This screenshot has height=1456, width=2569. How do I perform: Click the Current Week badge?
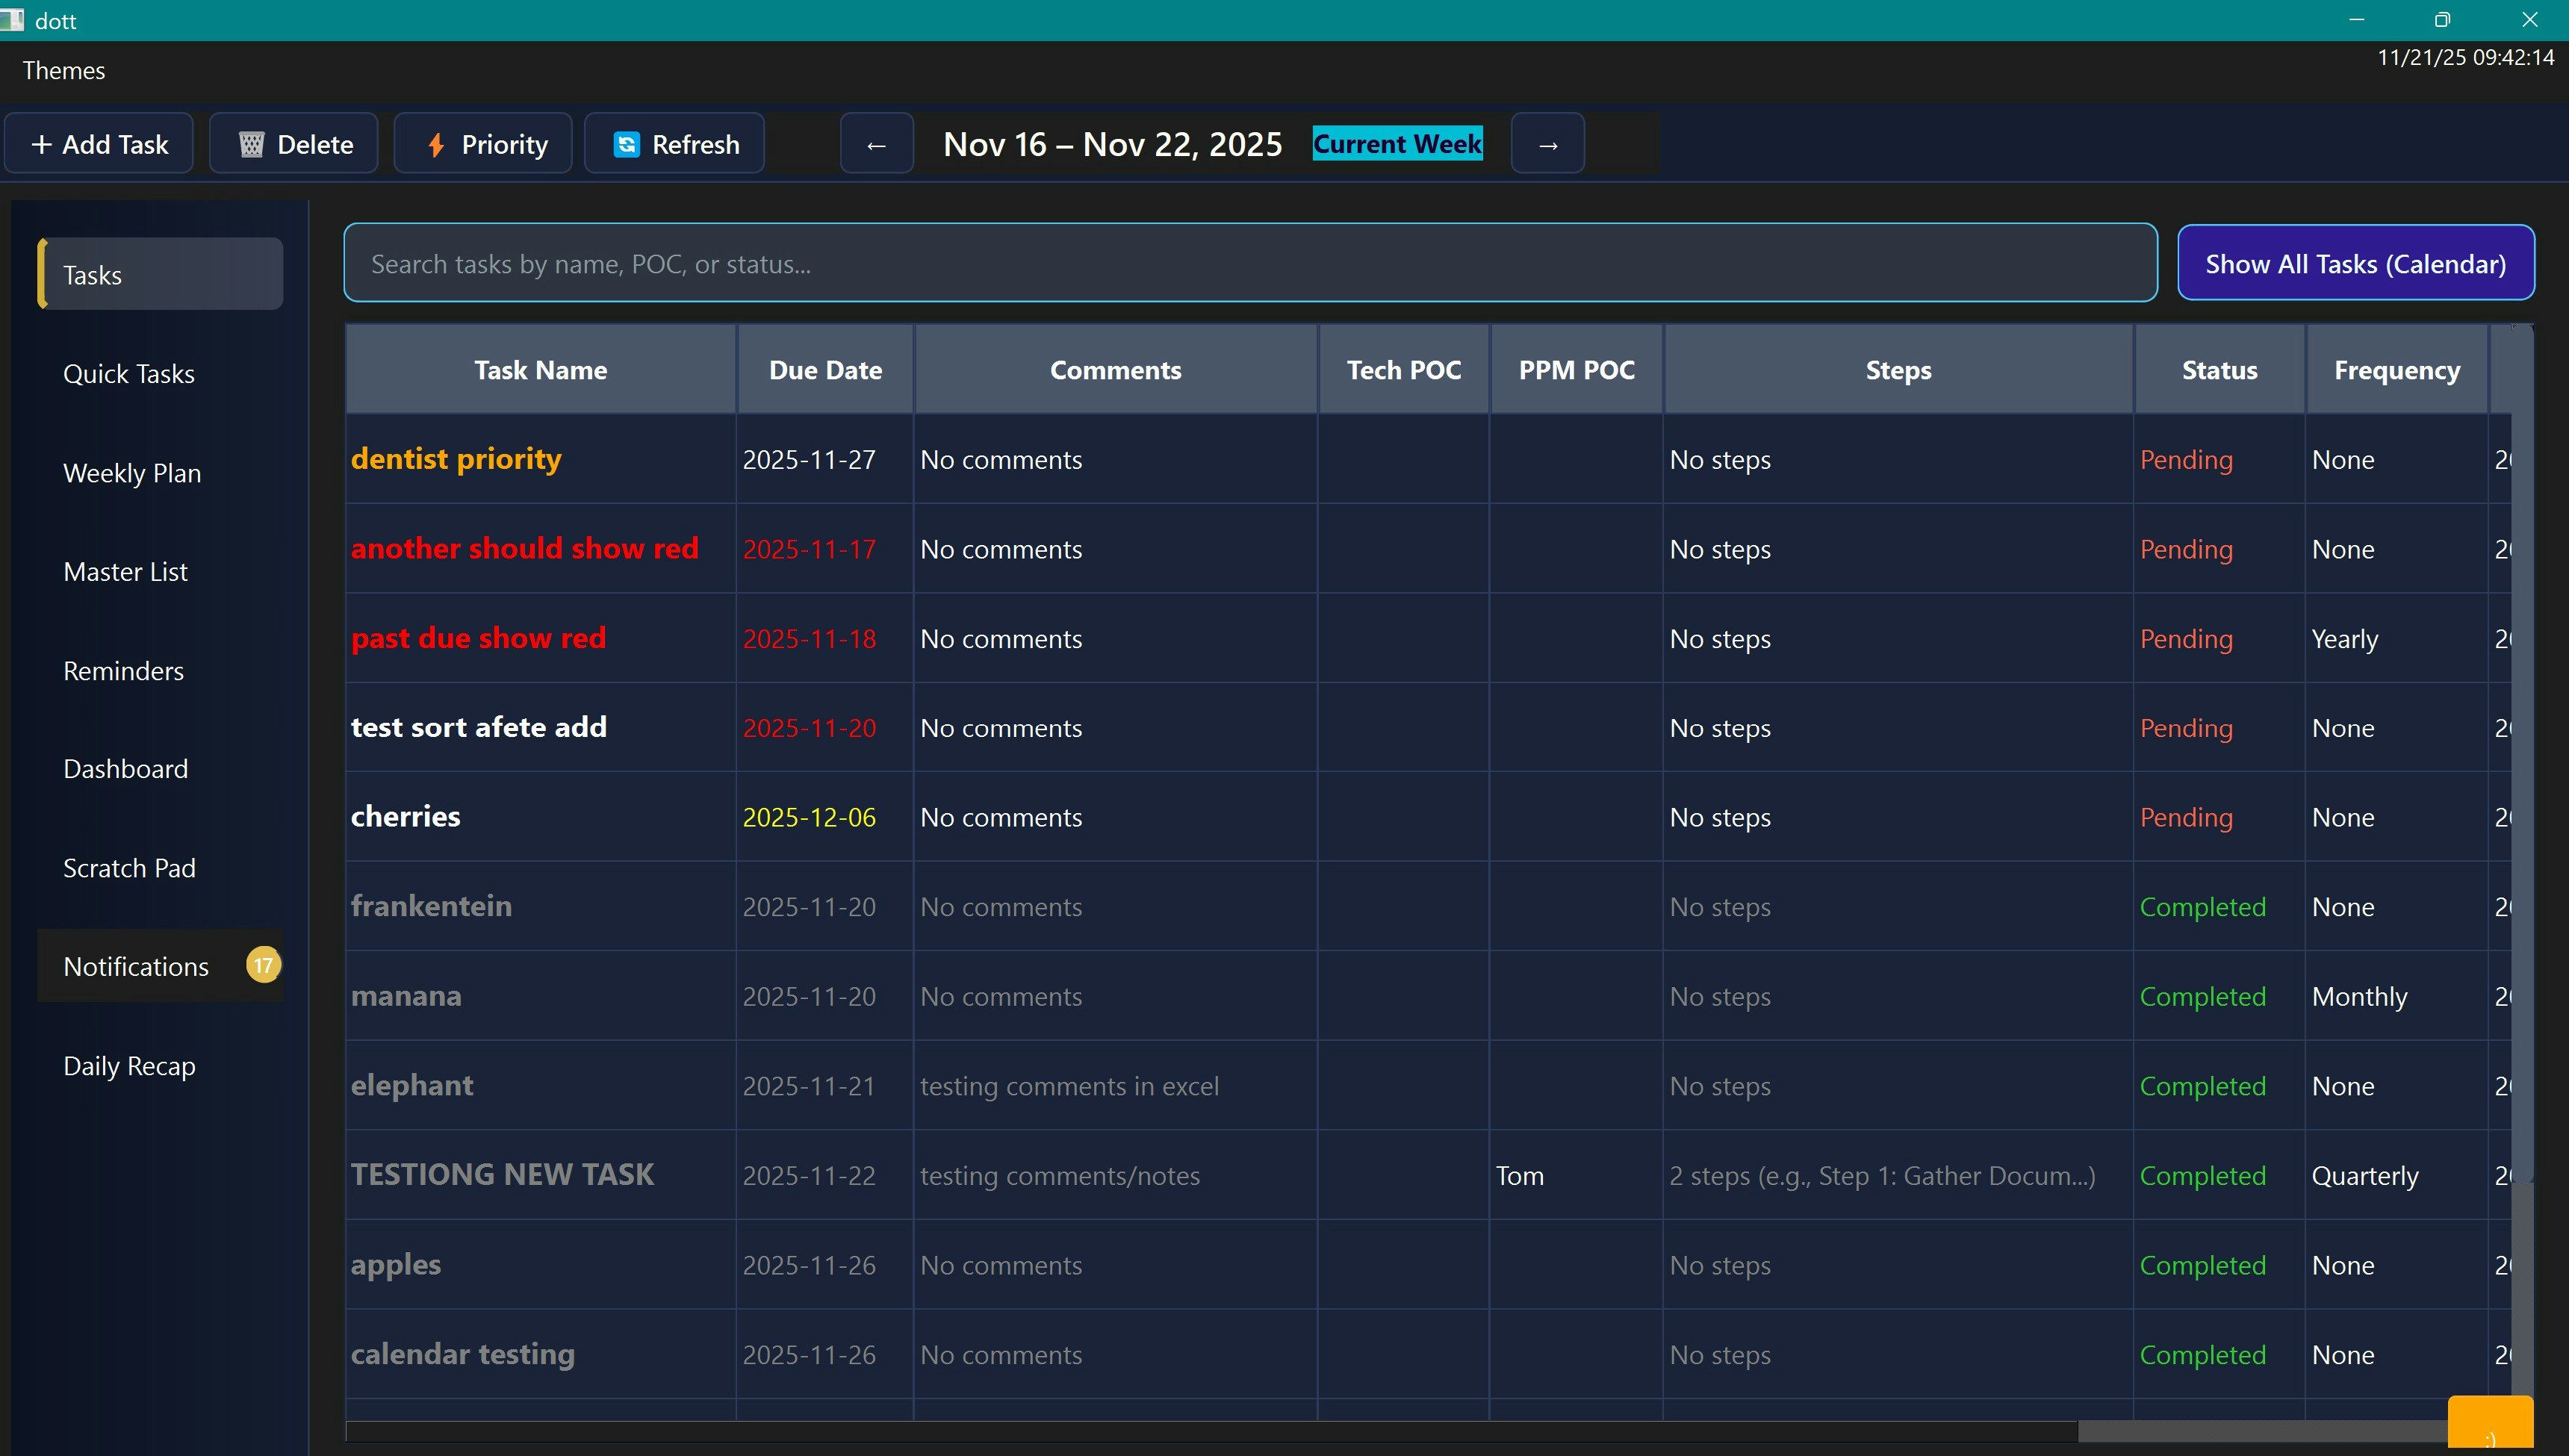[1397, 143]
